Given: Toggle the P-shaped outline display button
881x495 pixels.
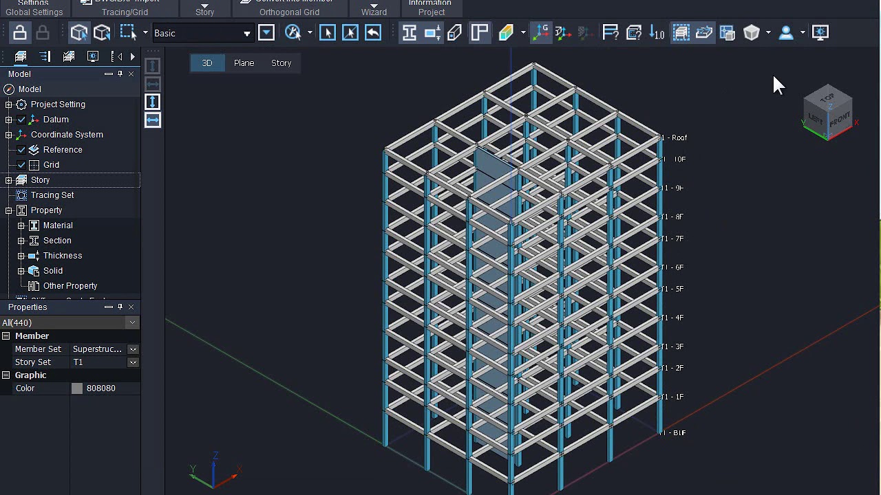Looking at the screenshot, I should 480,32.
